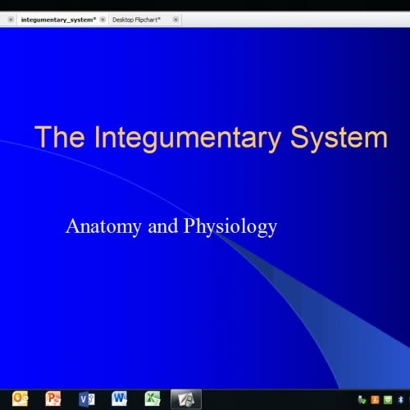The image size is (410, 410).
Task: Open the Bluetooth tray icon
Action: pyautogui.click(x=400, y=400)
